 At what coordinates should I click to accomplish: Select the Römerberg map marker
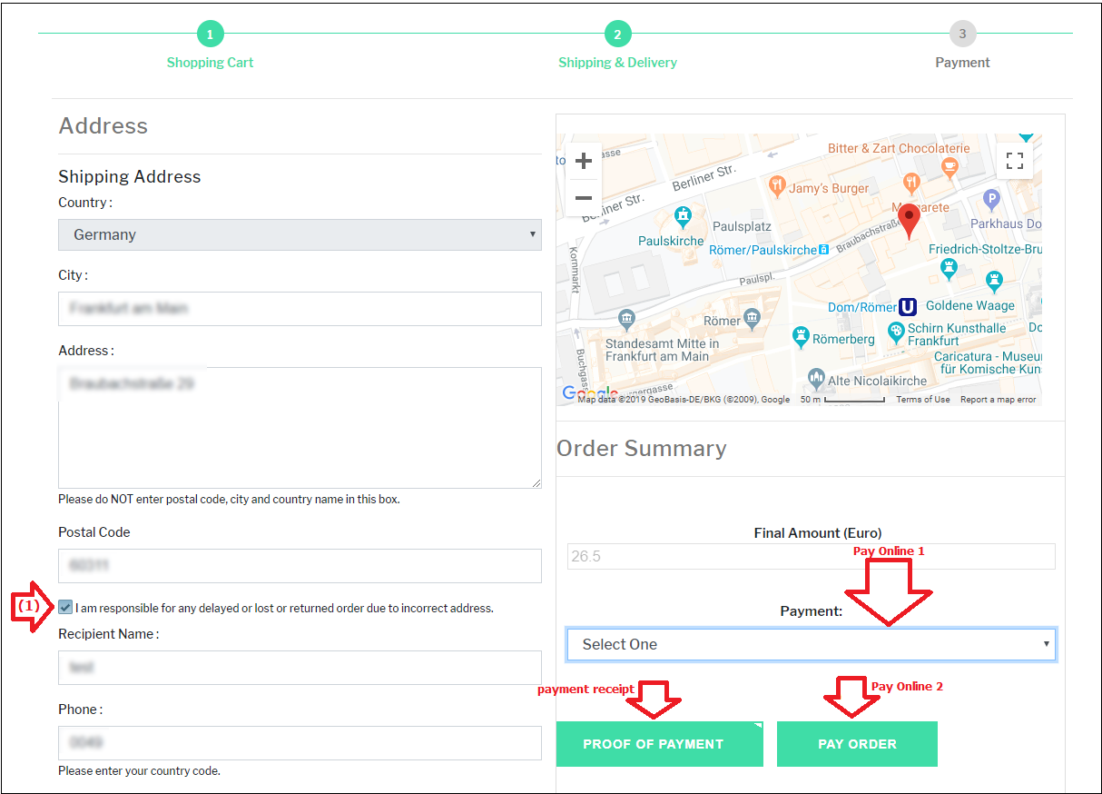tap(801, 336)
